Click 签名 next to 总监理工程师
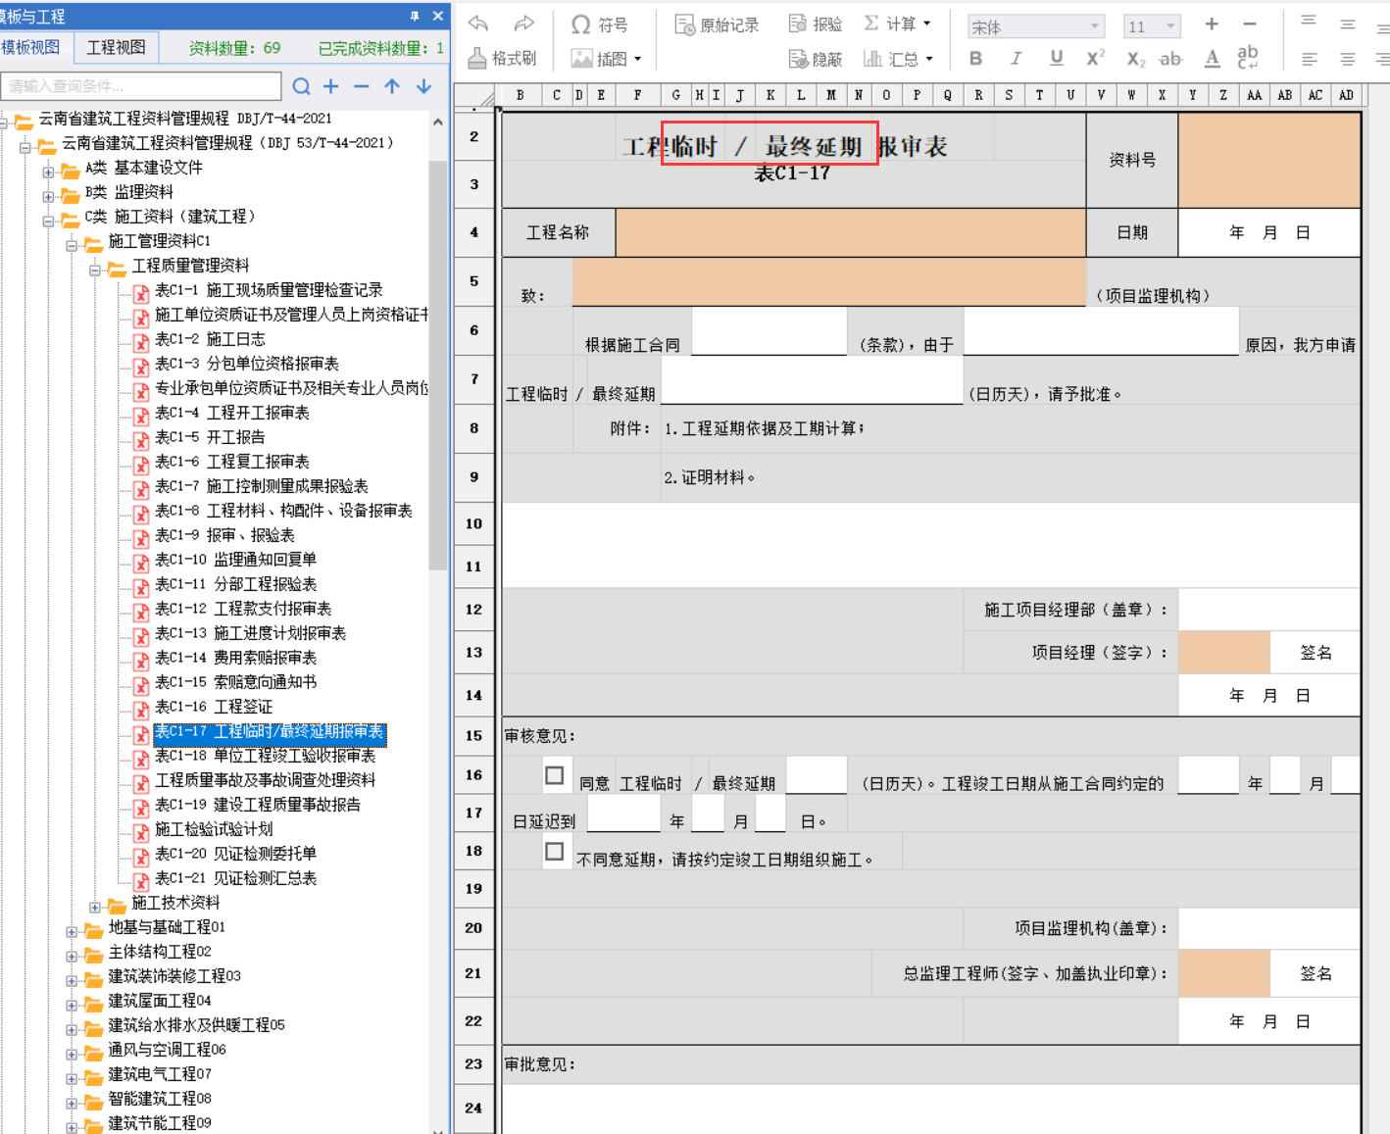Viewport: 1390px width, 1134px height. 1316,973
